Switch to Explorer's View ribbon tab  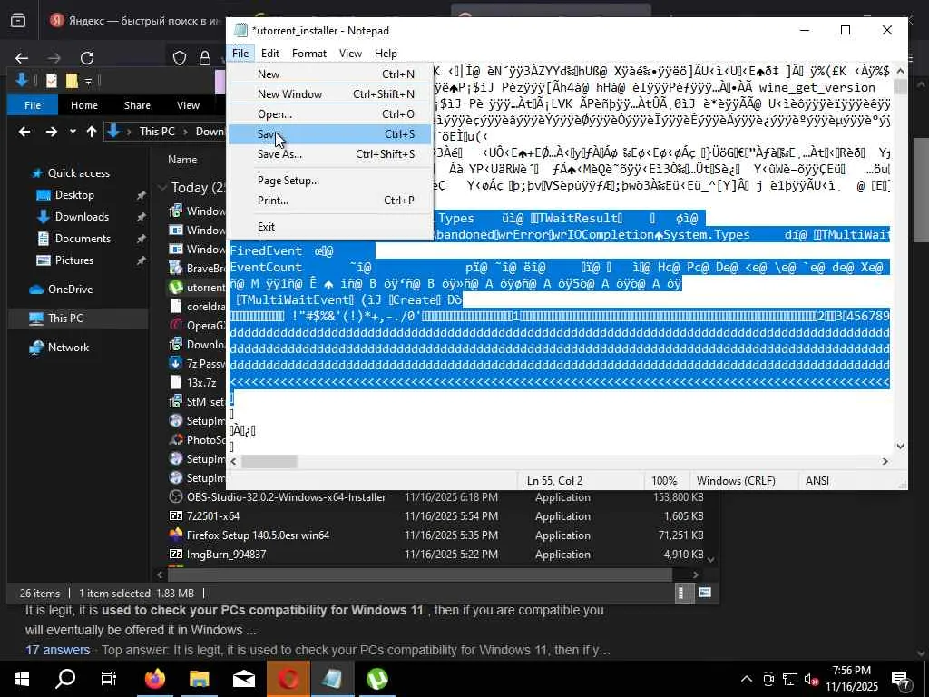(x=188, y=105)
